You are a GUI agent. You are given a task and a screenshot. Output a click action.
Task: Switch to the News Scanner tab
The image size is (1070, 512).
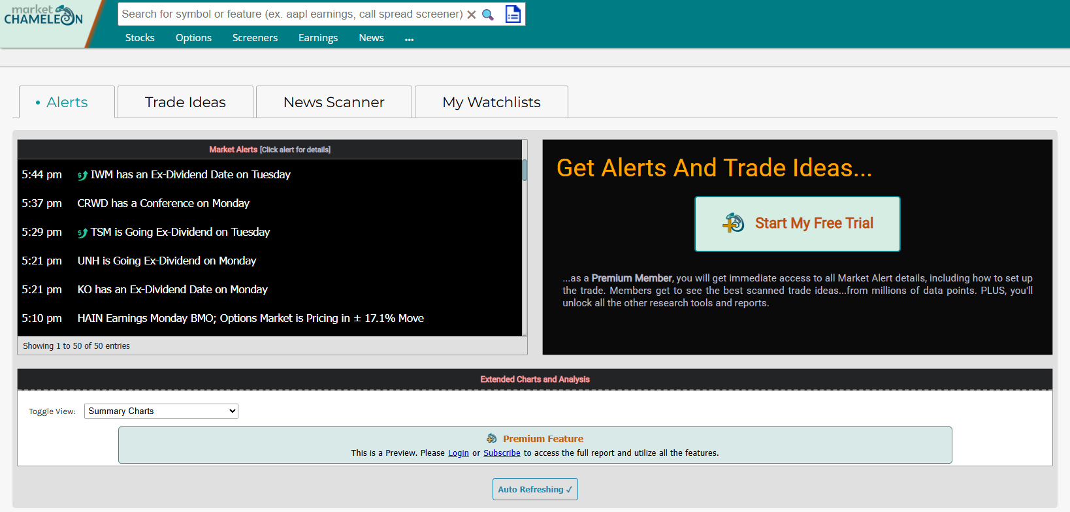point(334,103)
